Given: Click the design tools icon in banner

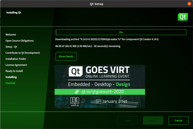Looking at the screenshot, I should coord(75,101).
